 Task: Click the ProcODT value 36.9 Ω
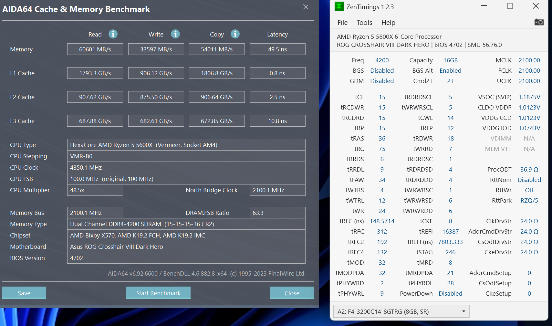tap(529, 170)
